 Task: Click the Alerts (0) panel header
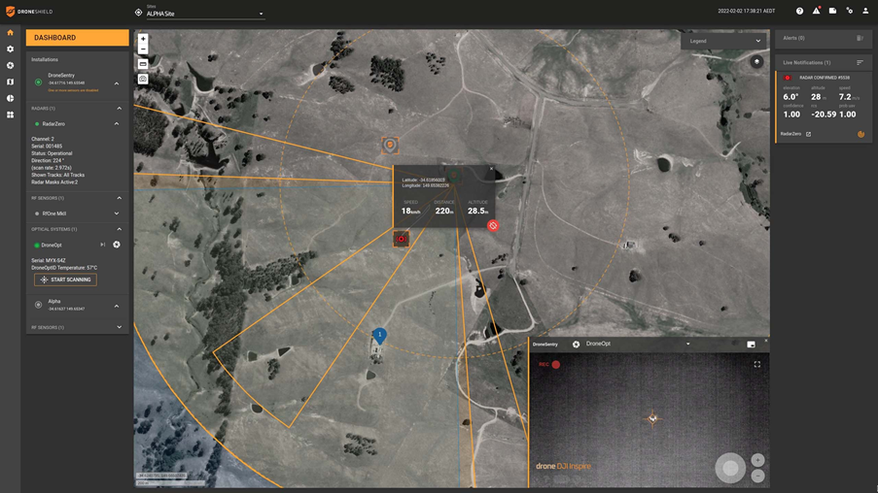[x=824, y=38]
